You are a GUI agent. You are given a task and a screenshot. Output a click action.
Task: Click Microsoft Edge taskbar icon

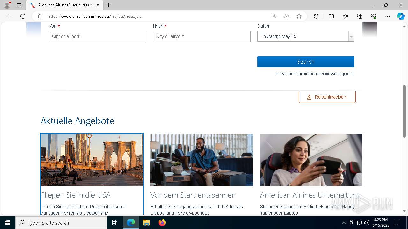click(x=131, y=223)
